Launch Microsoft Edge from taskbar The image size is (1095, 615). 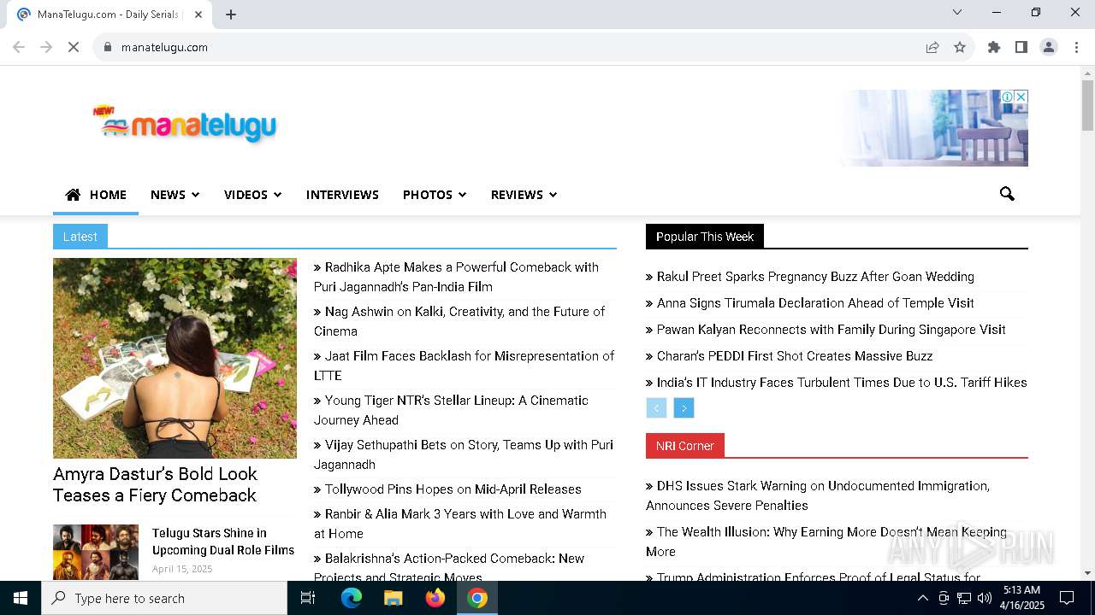352,598
